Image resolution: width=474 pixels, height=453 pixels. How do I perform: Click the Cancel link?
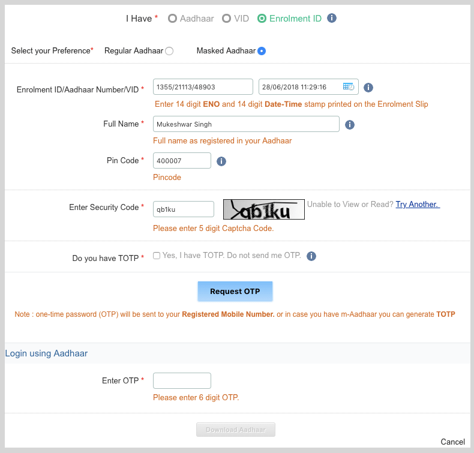click(x=452, y=442)
